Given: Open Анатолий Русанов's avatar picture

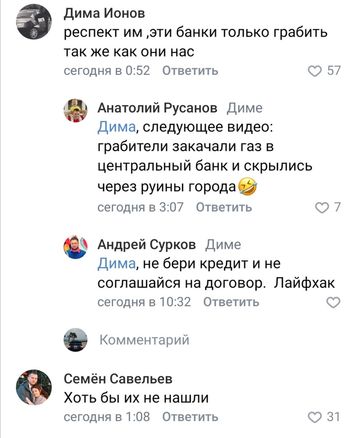Looking at the screenshot, I should [x=75, y=109].
